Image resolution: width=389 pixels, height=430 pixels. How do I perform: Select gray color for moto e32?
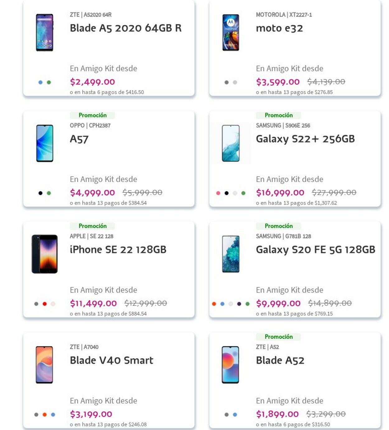[227, 82]
